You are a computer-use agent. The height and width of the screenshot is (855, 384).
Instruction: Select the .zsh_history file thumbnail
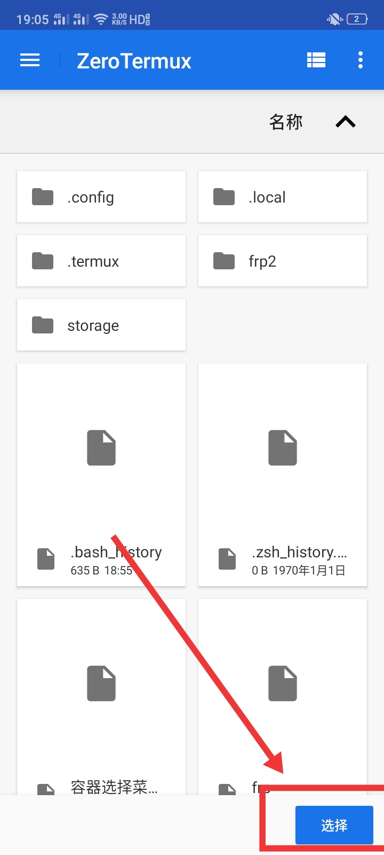[x=283, y=448]
